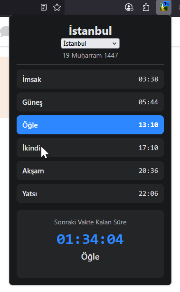Image resolution: width=180 pixels, height=292 pixels.
Task: Select the Akşam prayer row
Action: tap(90, 171)
